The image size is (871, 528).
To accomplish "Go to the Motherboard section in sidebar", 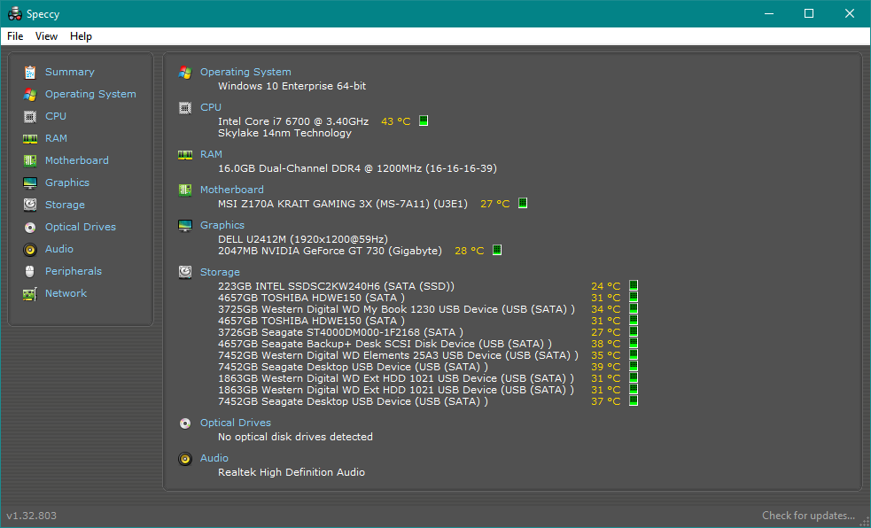I will pyautogui.click(x=77, y=160).
